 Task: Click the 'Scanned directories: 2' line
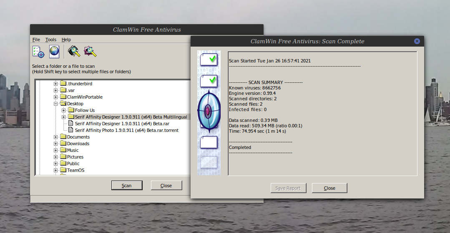(x=253, y=99)
